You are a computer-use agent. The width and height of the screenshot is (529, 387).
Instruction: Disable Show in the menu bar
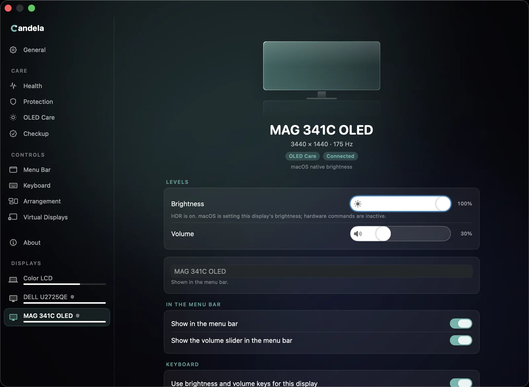pos(461,324)
